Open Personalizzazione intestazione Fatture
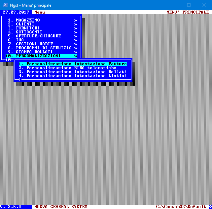This screenshot has width=212, height=209. 73,64
